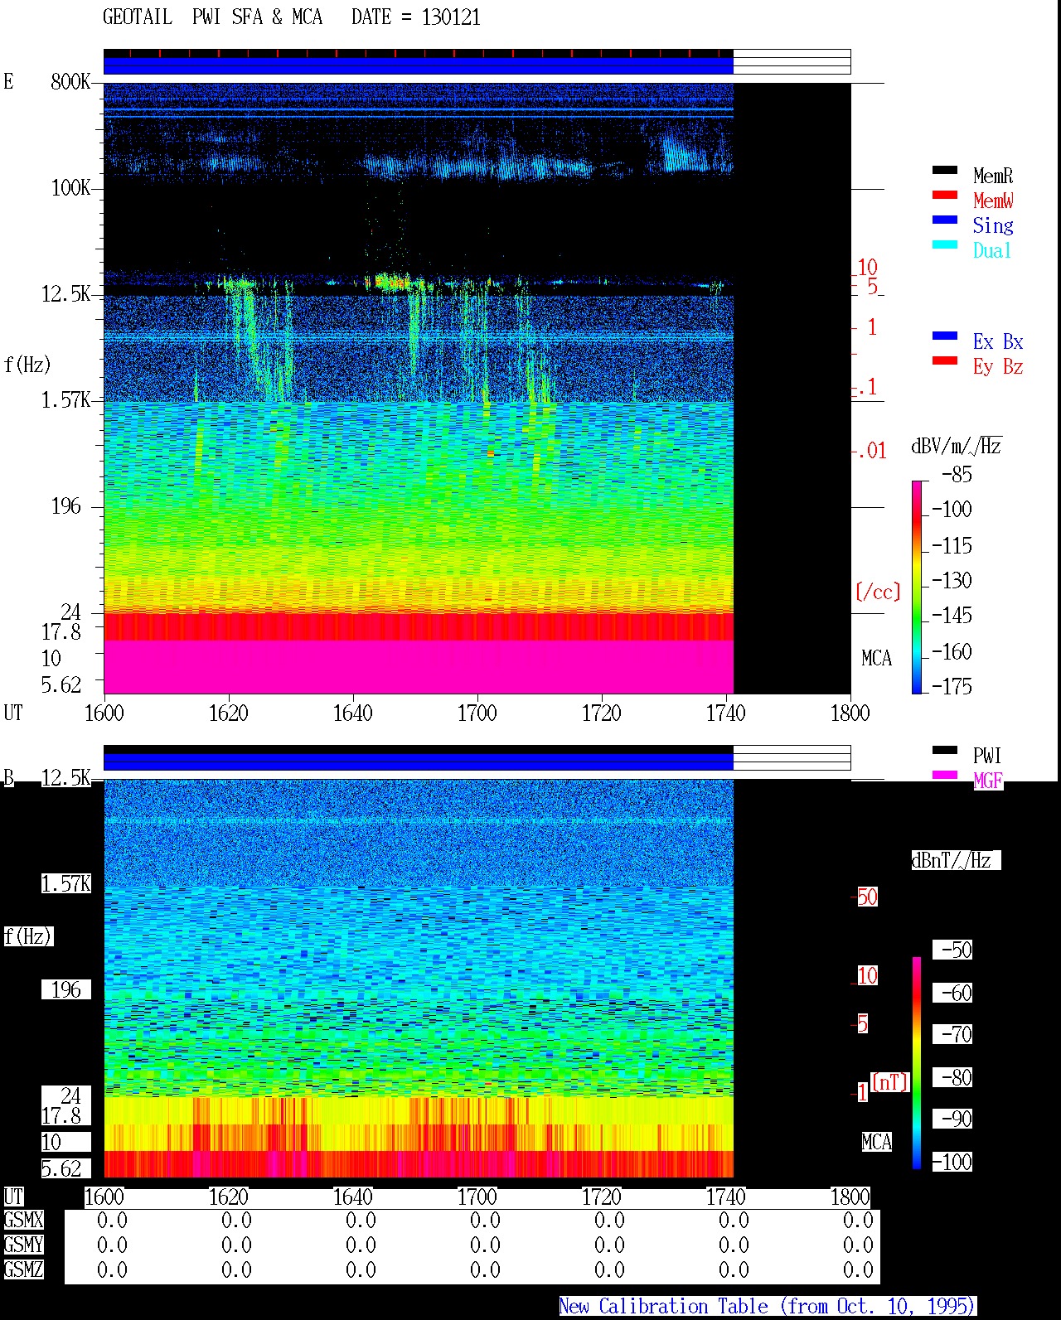The image size is (1061, 1320).
Task: Click the 800K frequency axis label
Action: [70, 81]
